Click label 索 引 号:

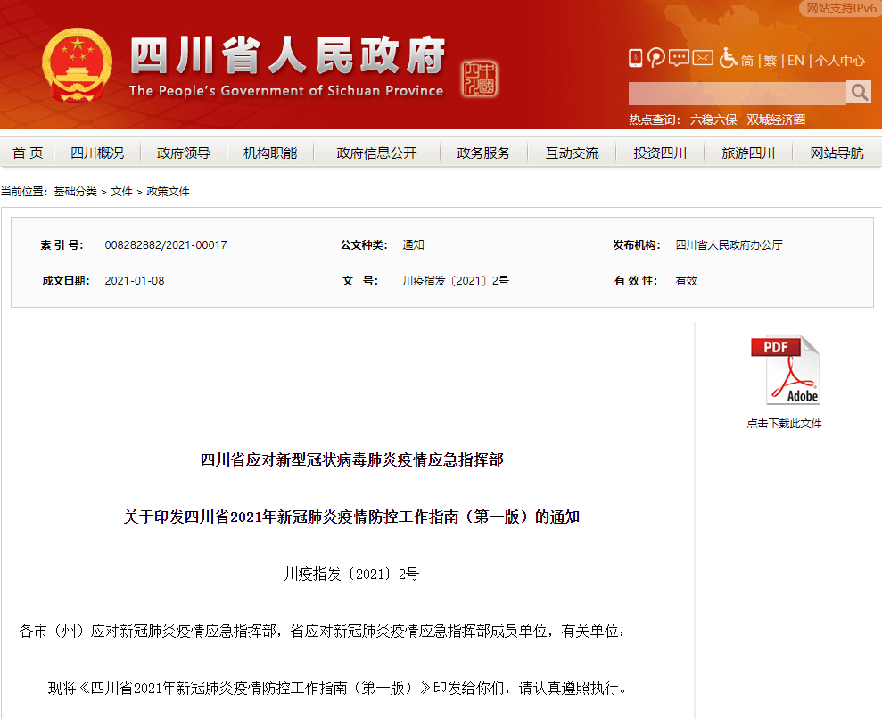62,245
